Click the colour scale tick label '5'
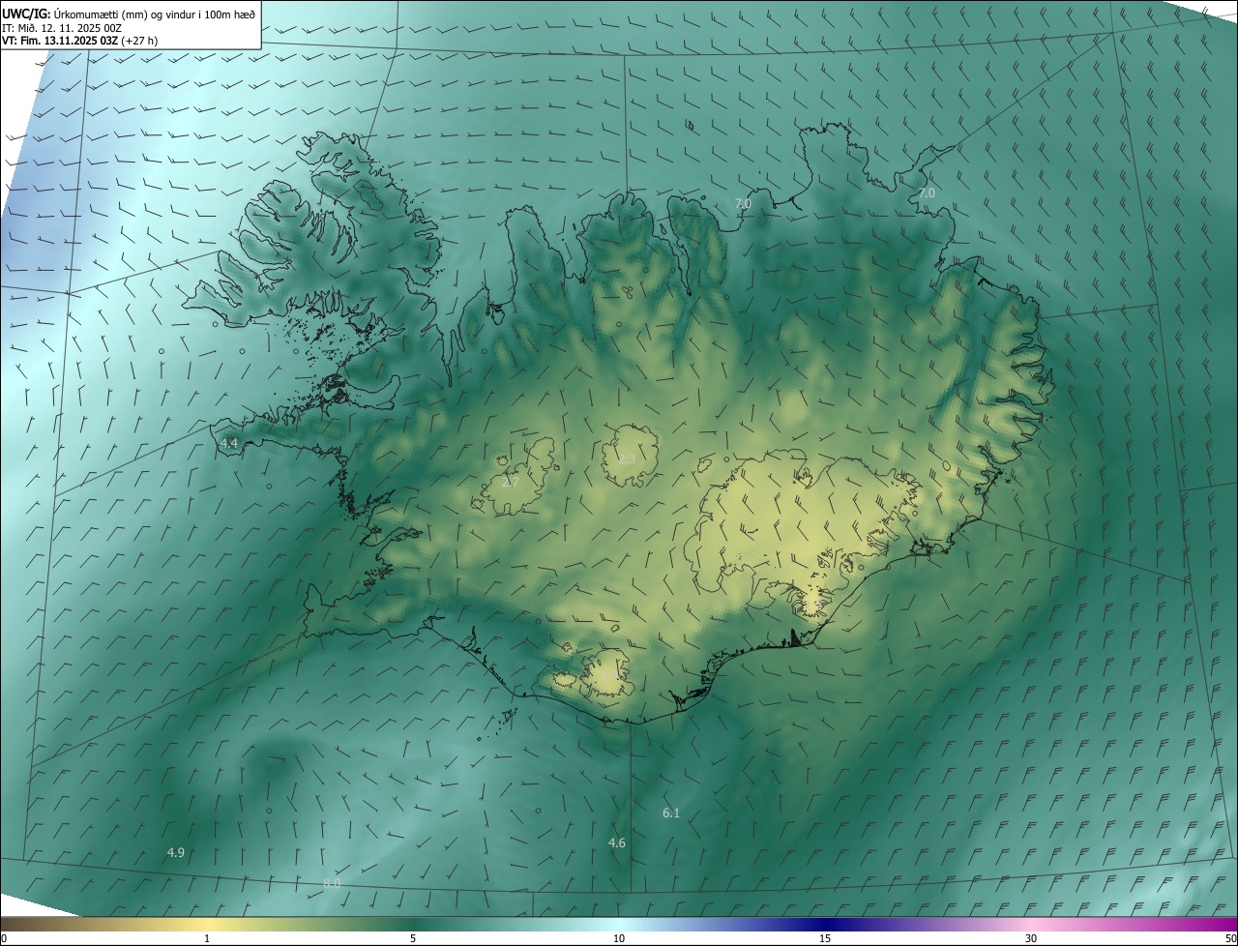 413,938
